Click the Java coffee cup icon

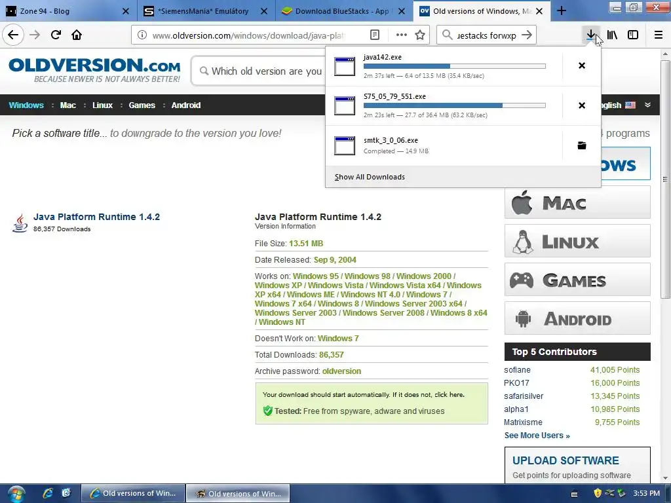(x=20, y=223)
